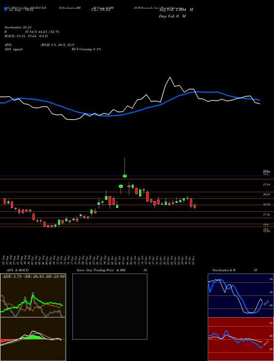Viewport: 274px width, 361px height.
Task: Click the blue legend square at top left
Action: (x=6, y=10)
